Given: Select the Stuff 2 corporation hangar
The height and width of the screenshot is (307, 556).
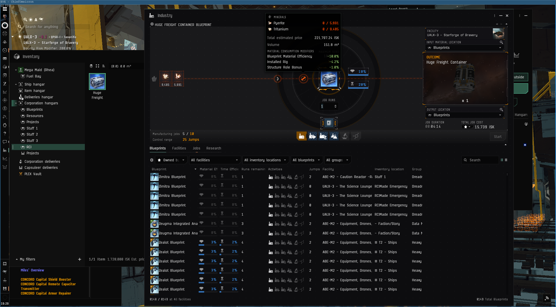Looking at the screenshot, I should [32, 134].
